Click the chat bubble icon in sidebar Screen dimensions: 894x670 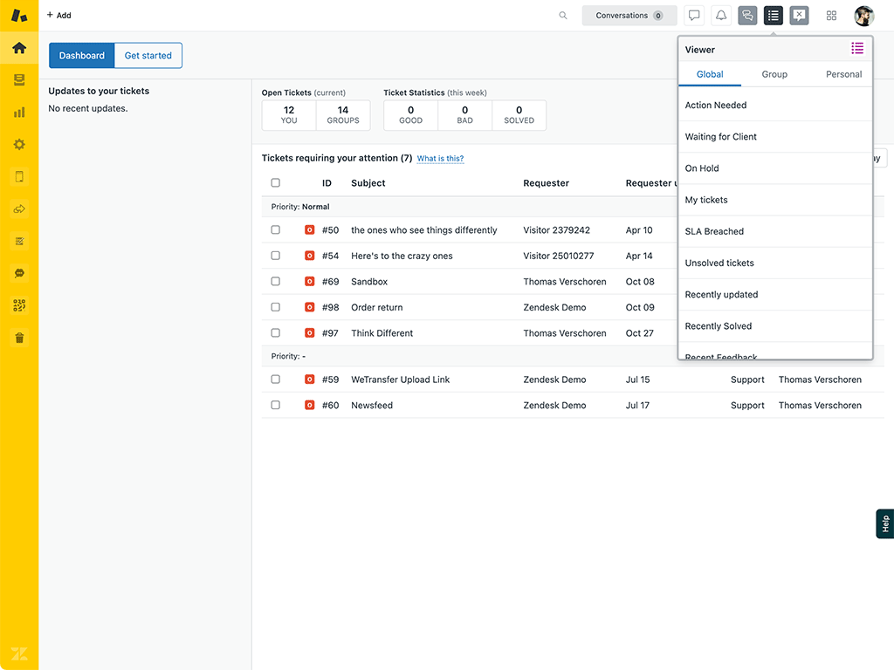[19, 273]
